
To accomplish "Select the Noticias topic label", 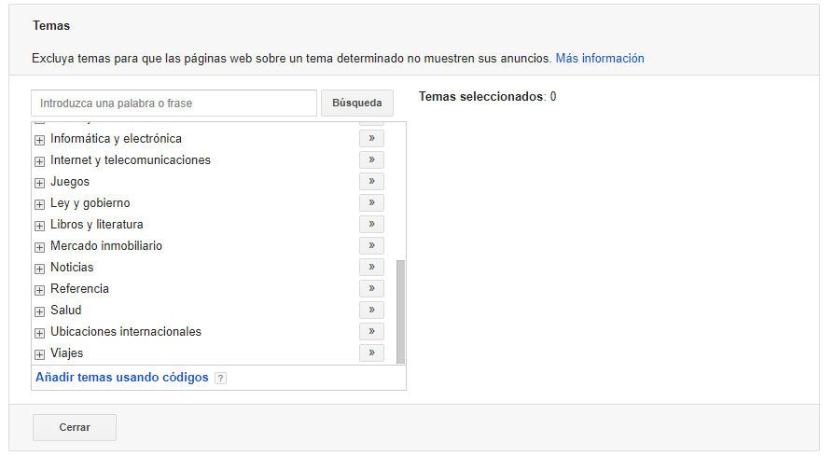I will (x=72, y=268).
